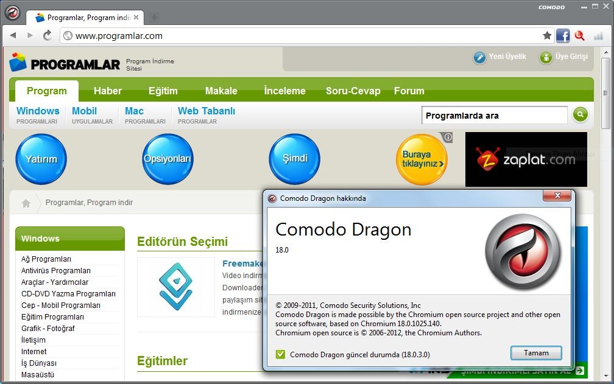Open Eğitim Programları in the sidebar
The width and height of the screenshot is (614, 384).
52,316
